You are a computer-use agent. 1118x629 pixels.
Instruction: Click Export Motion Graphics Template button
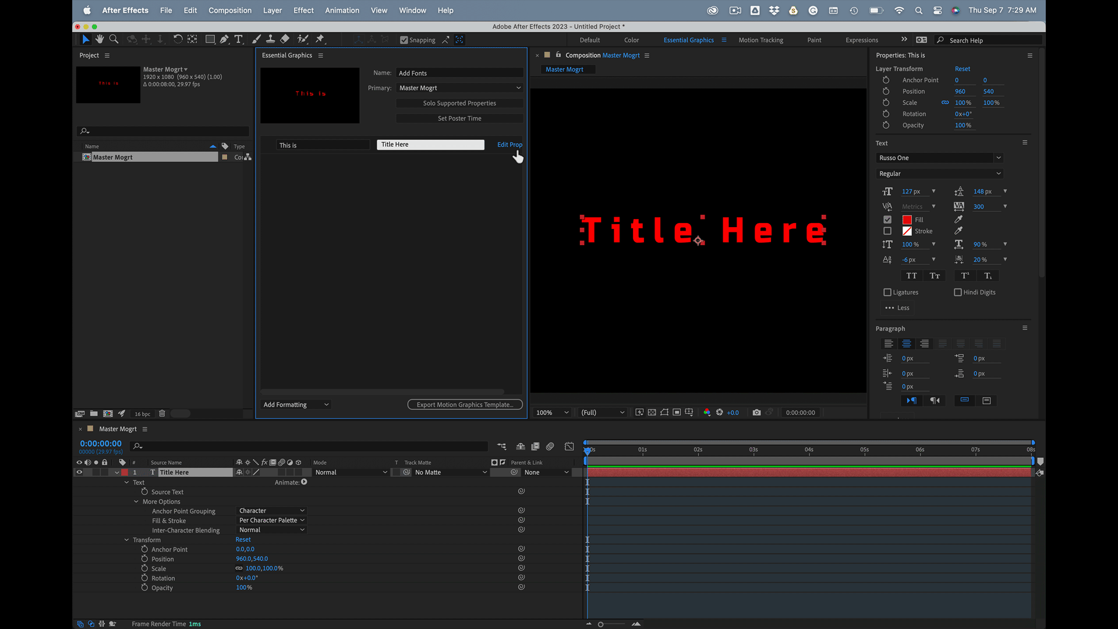[x=465, y=404]
